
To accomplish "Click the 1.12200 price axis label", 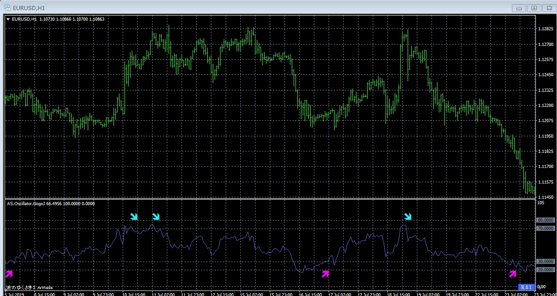I will pos(545,106).
